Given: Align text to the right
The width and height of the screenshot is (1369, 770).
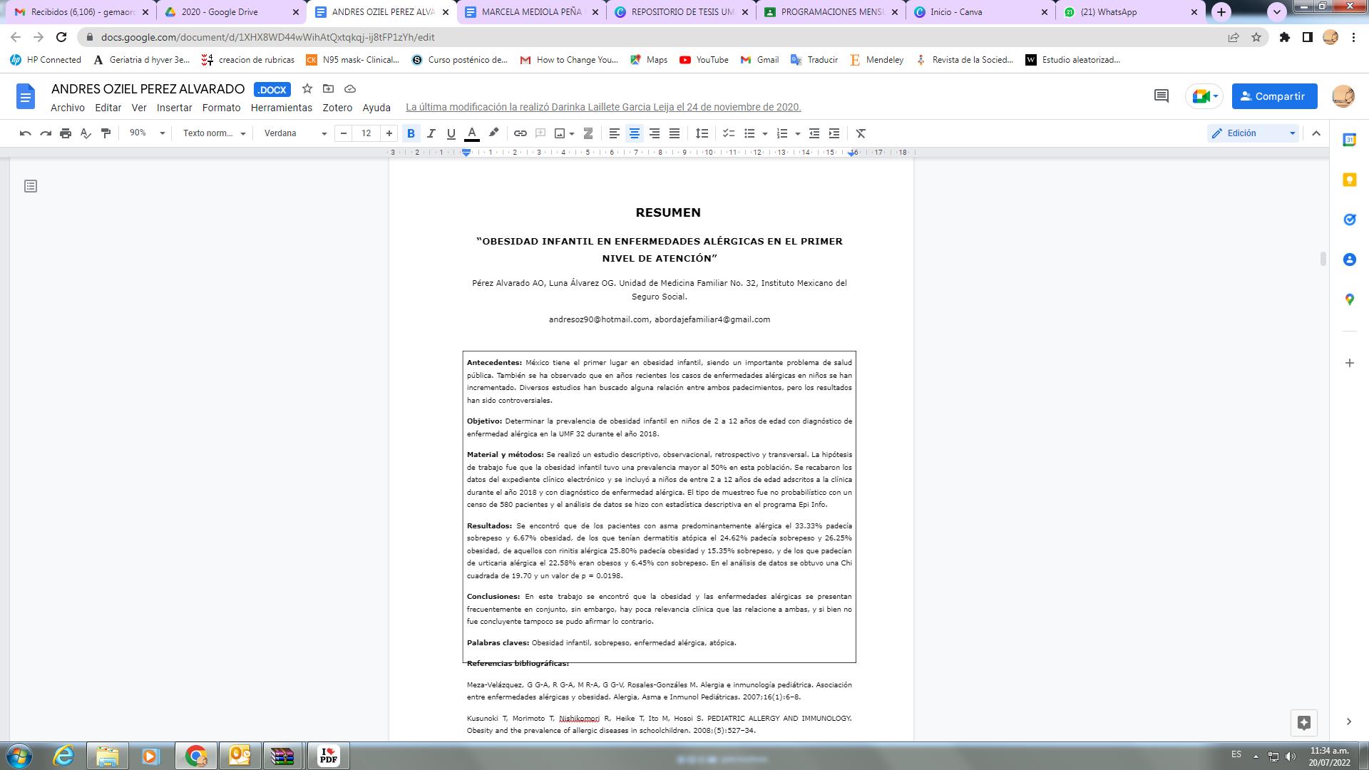Looking at the screenshot, I should (x=654, y=133).
